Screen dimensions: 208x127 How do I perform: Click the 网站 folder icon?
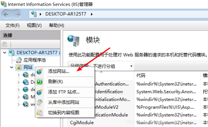click(19, 67)
